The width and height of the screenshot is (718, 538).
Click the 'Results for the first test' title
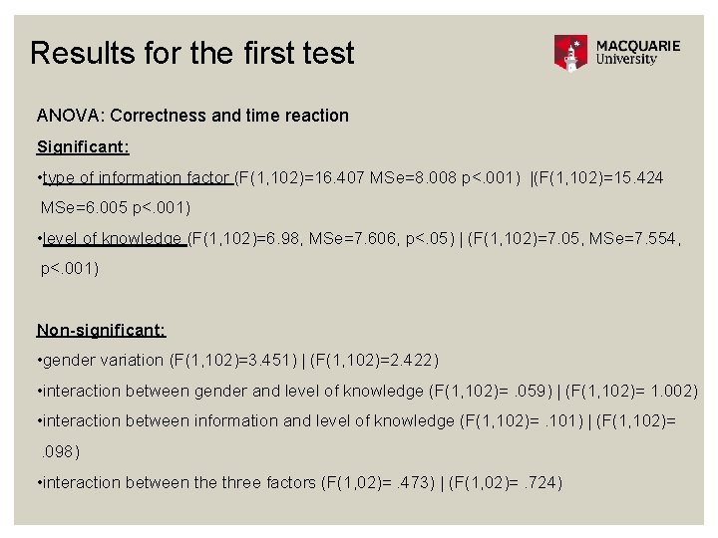pyautogui.click(x=192, y=53)
